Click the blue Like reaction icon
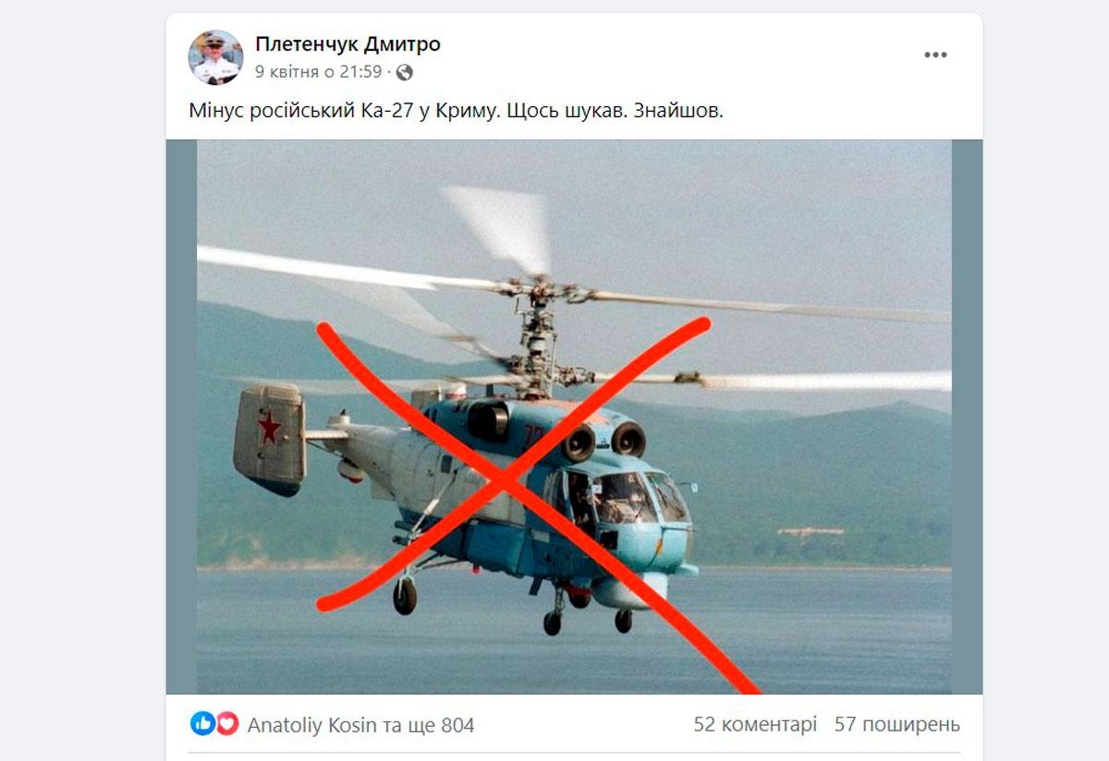This screenshot has height=761, width=1109. [x=202, y=724]
